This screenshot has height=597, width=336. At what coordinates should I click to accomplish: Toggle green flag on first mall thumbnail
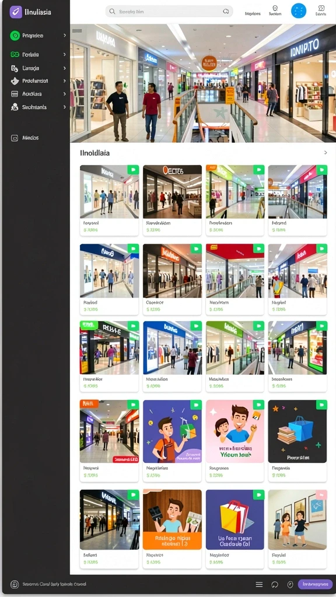pos(133,170)
